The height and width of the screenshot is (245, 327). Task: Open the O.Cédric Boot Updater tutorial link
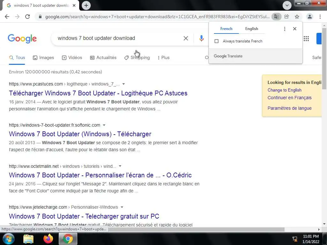click(x=100, y=175)
